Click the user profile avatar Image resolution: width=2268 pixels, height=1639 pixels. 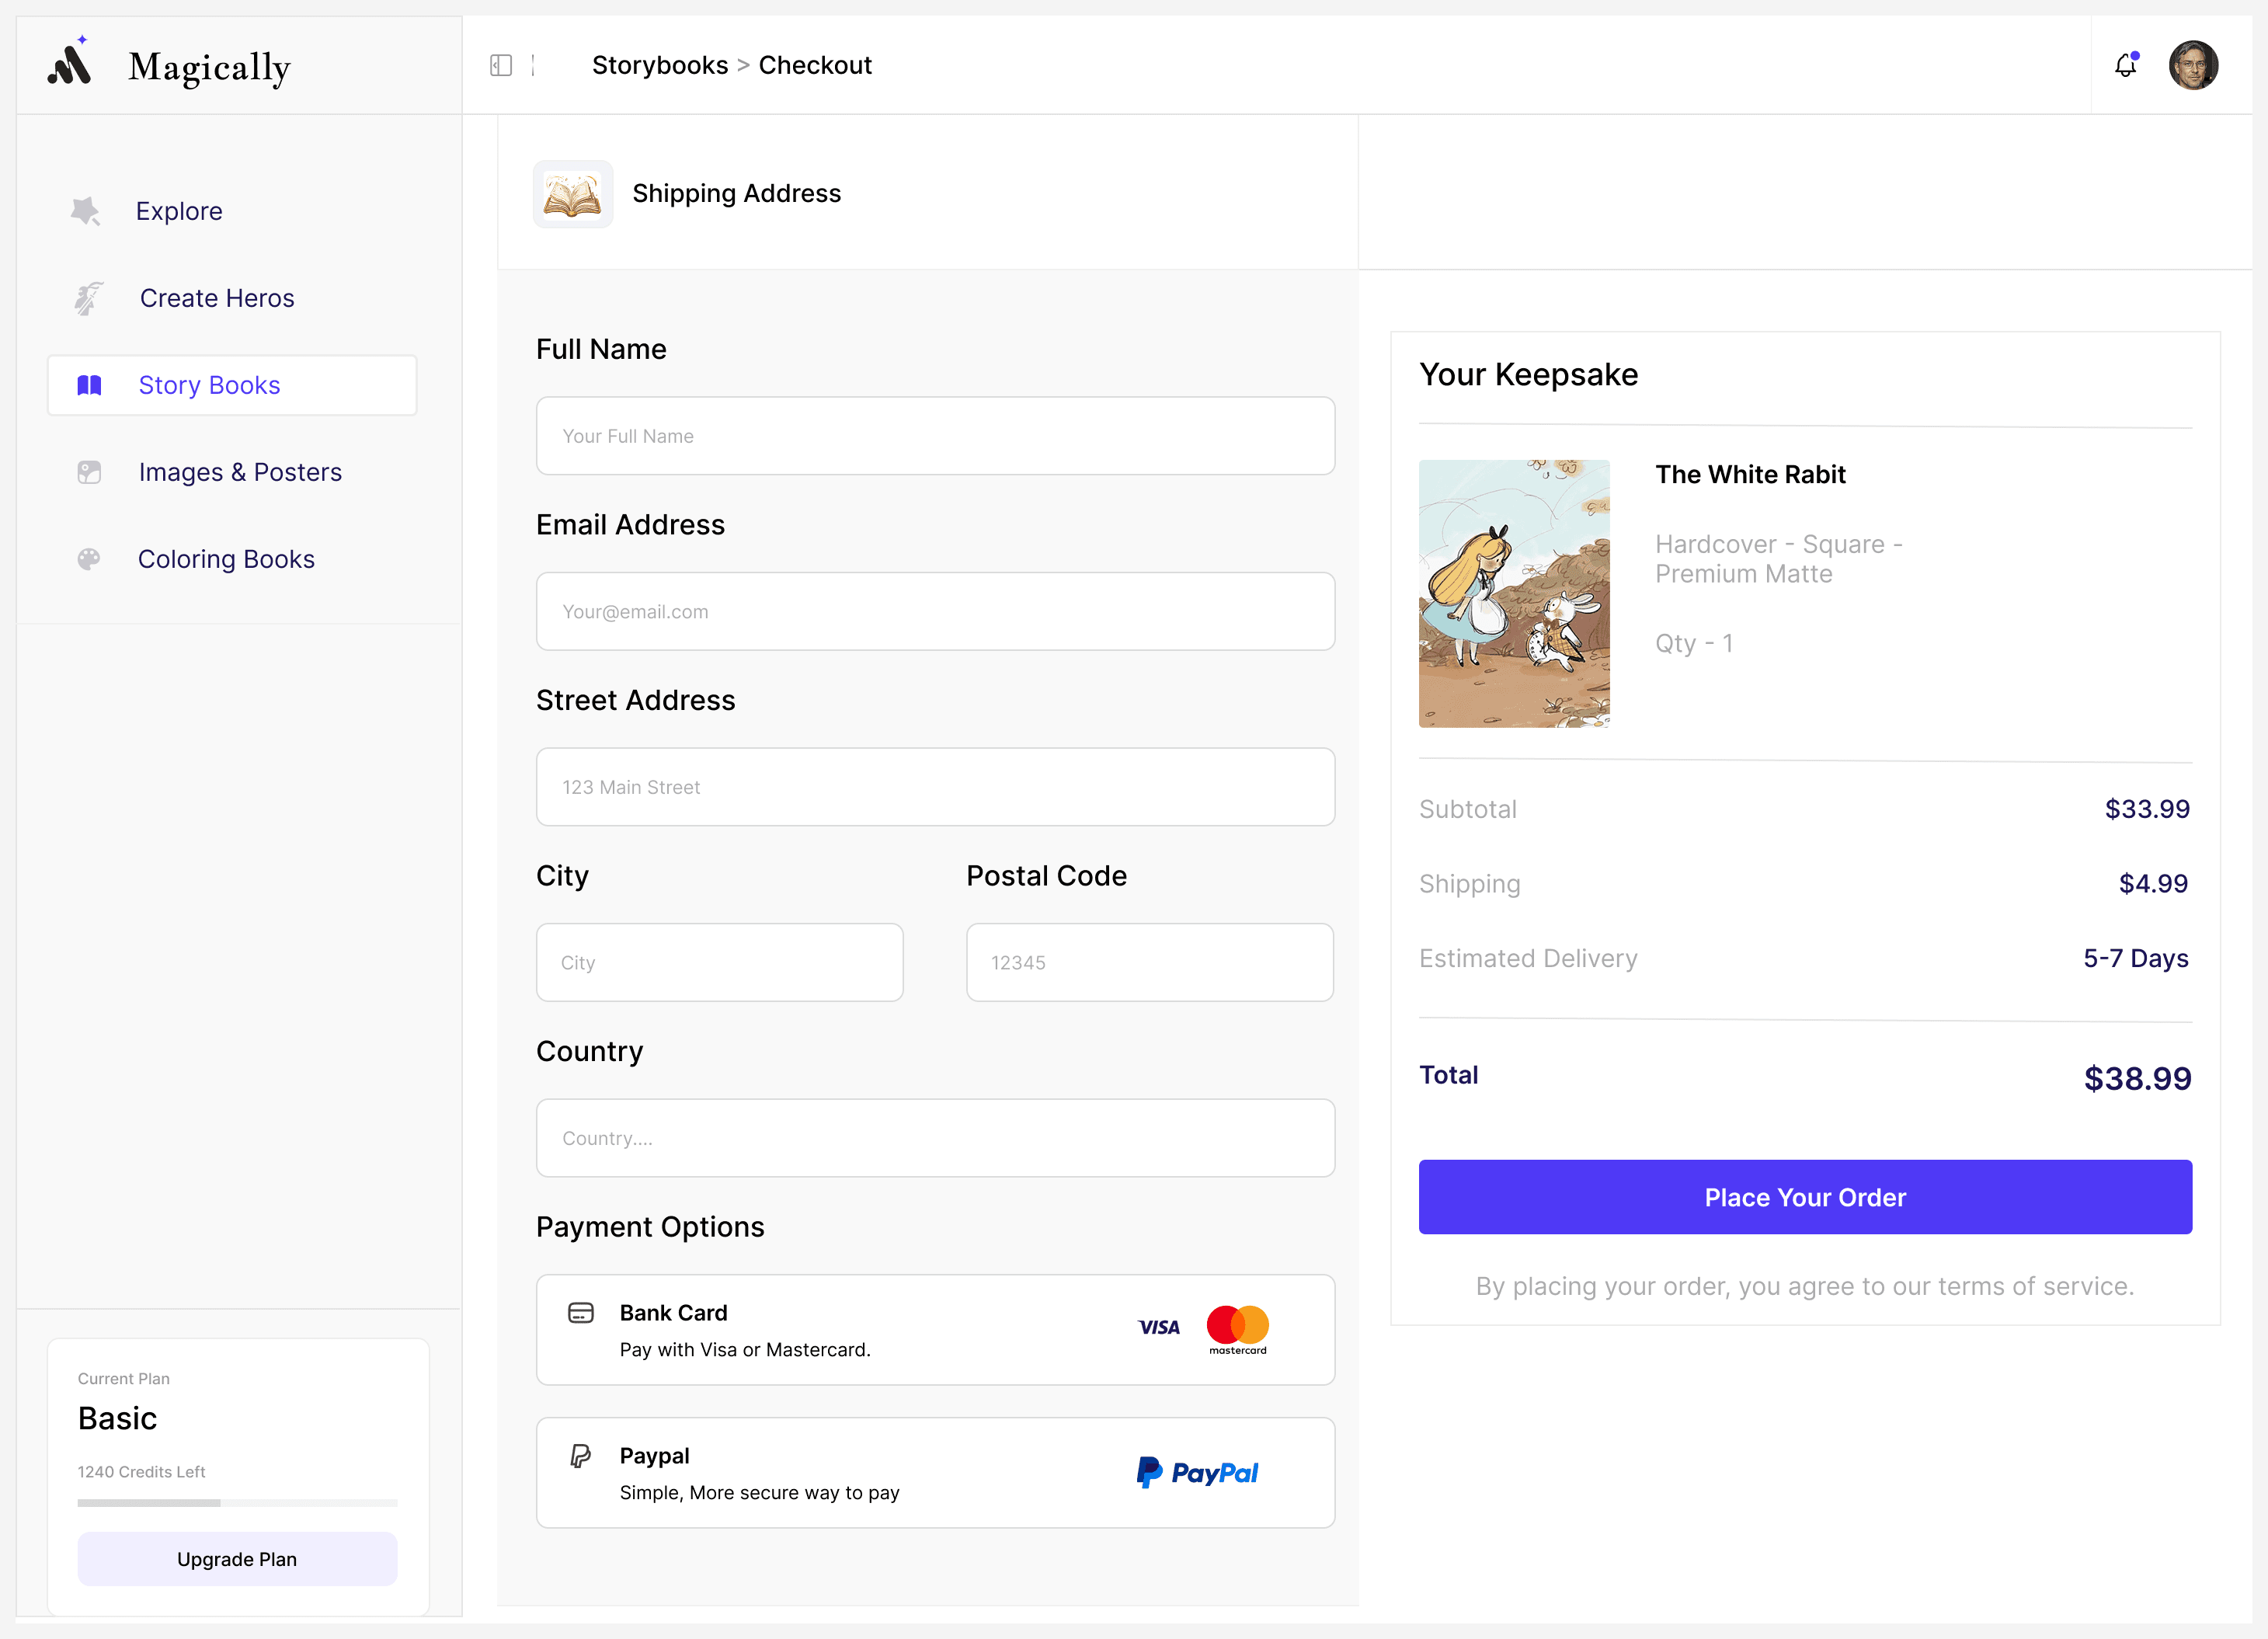pyautogui.click(x=2193, y=65)
